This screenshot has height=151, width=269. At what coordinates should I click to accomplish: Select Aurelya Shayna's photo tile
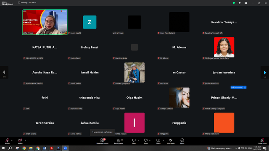click(179, 98)
